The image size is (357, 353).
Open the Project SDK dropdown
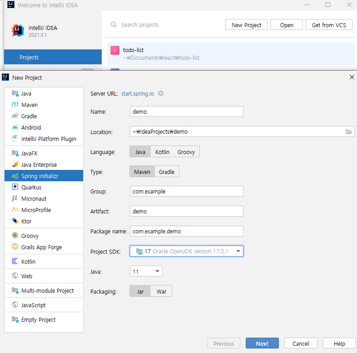coord(187,251)
